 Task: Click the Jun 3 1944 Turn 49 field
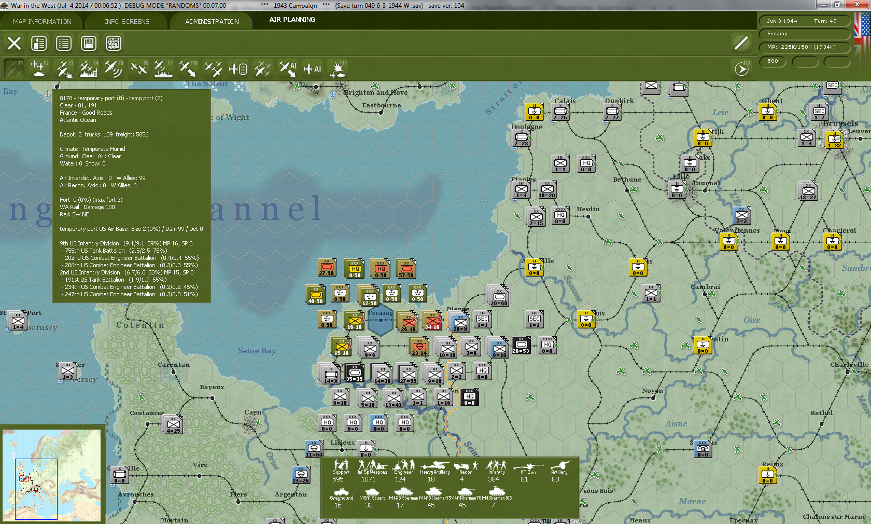click(x=805, y=21)
